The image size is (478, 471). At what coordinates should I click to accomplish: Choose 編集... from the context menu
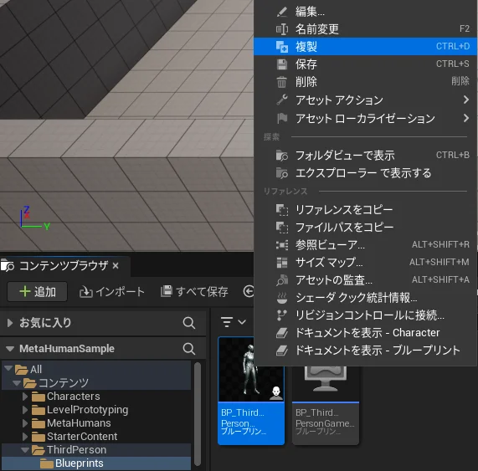365,12
